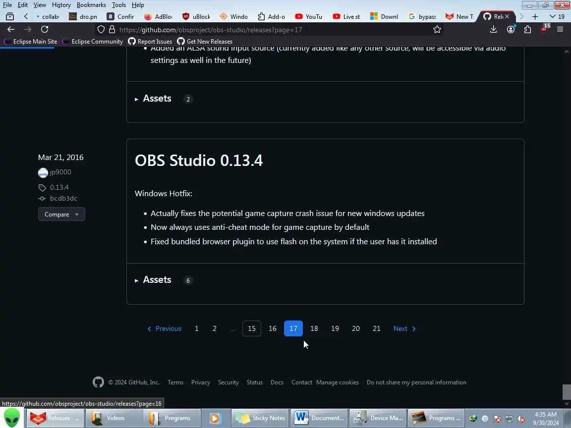
Task: Click the tracking protection shield icon
Action: coord(101,30)
